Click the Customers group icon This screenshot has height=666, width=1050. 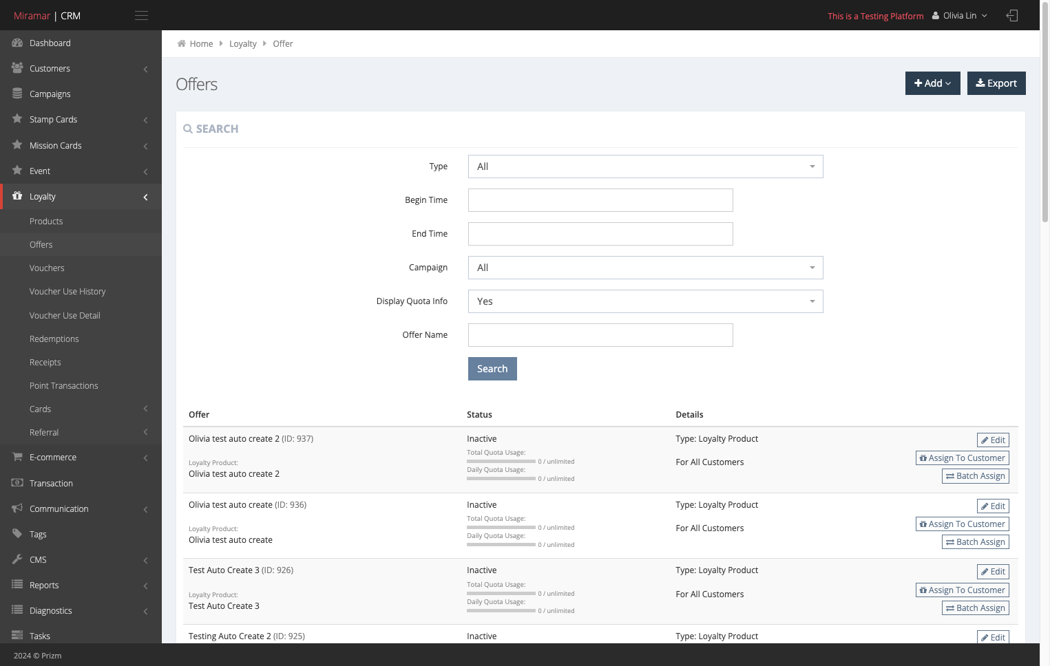(x=17, y=68)
